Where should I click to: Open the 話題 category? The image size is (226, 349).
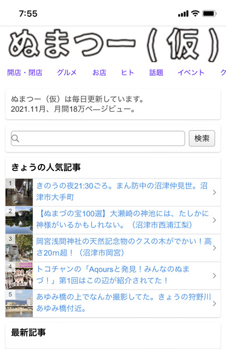[x=156, y=73]
